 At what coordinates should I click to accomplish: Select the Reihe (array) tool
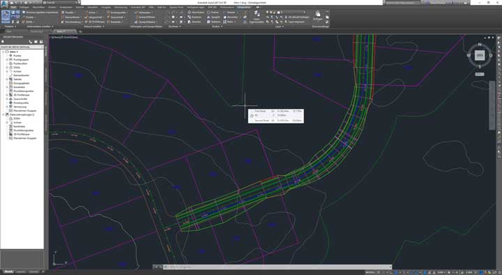[229, 22]
